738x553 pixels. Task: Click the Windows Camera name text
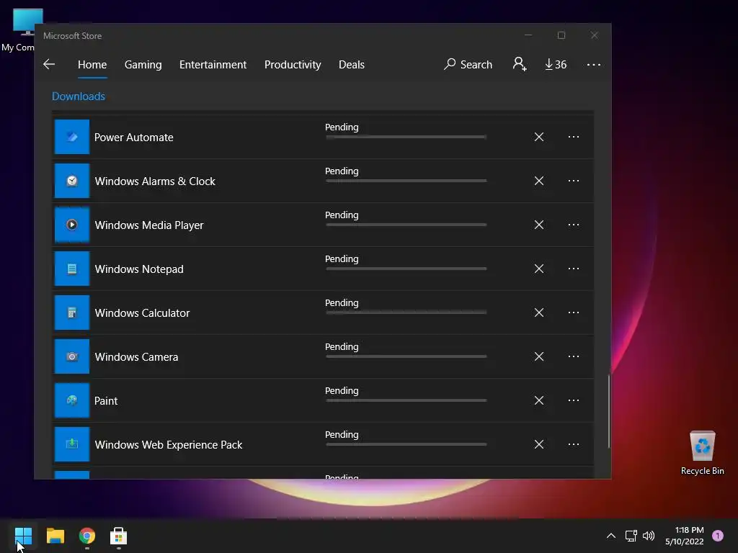click(136, 357)
